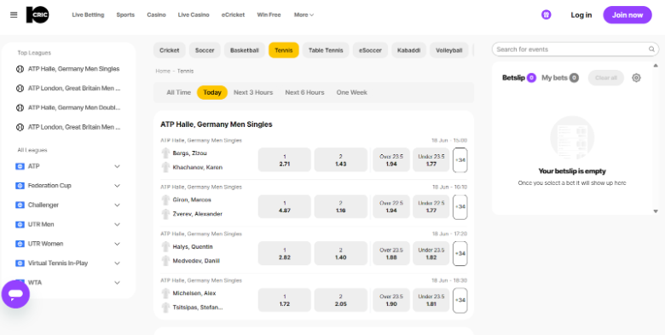Screen dimensions: 665x335
Task: Select the Kabaddi sport tab
Action: click(408, 50)
